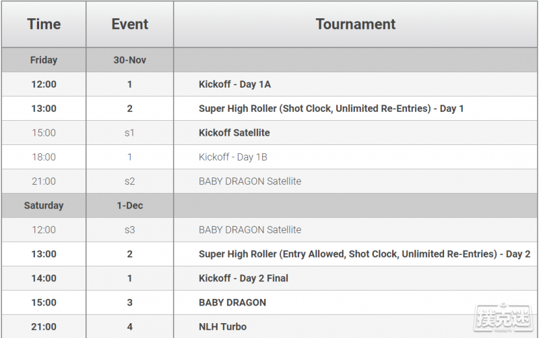
Task: Click the 21:00 BABY DRAGON Satellite s2 entry
Action: [250, 181]
